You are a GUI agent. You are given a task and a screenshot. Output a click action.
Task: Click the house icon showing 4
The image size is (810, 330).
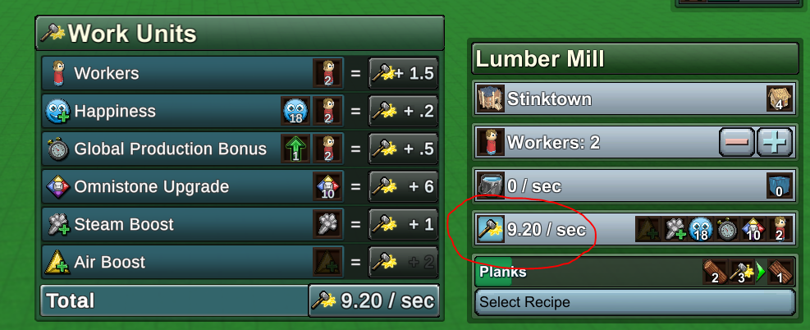pyautogui.click(x=780, y=99)
